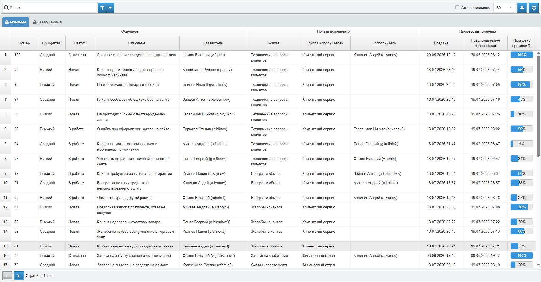Click the search magnifier icon
The image size is (541, 282).
point(6,8)
